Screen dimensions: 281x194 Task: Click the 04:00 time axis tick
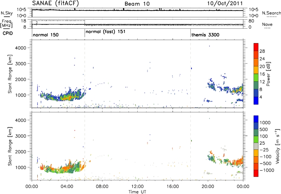coord(67,187)
